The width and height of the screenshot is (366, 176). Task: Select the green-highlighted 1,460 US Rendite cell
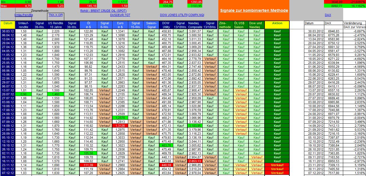coord(55,94)
